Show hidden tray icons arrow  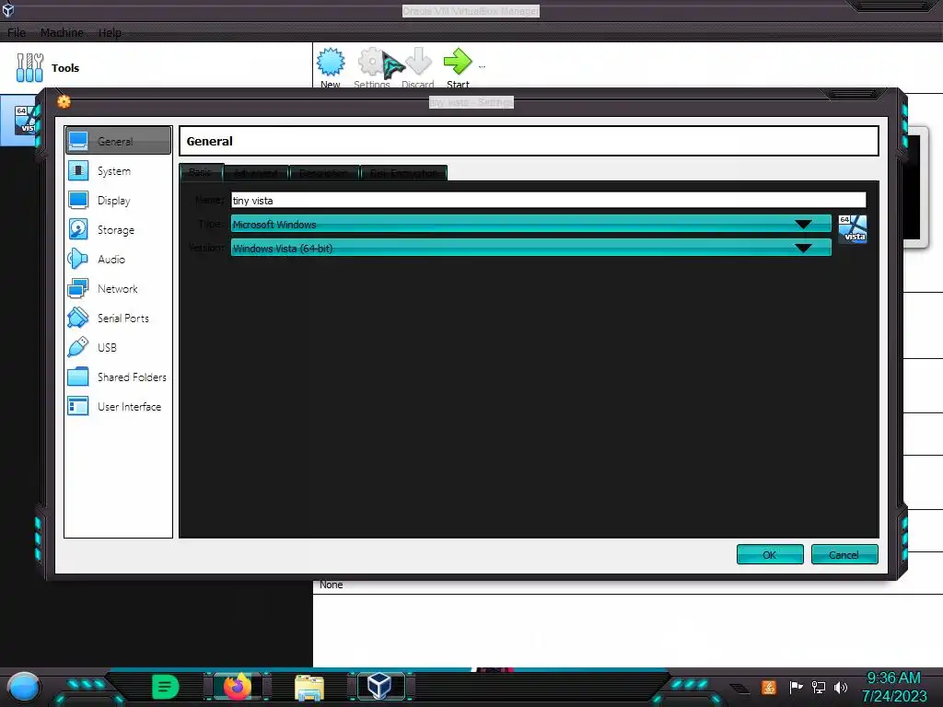point(739,688)
